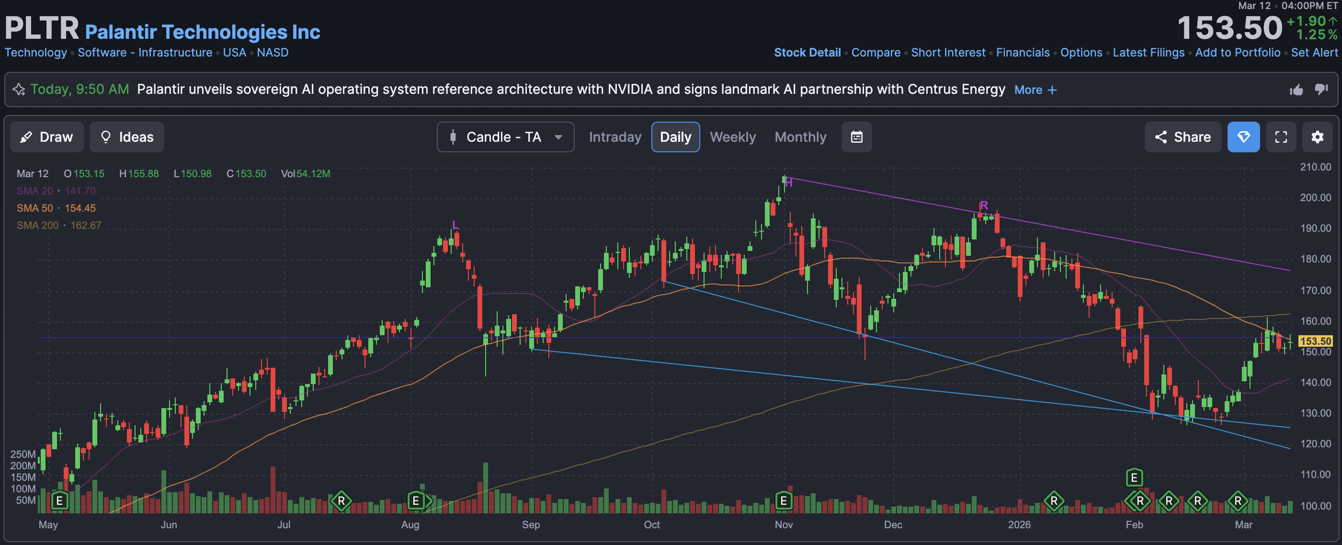Switch chart to Weekly timeframe

pos(732,137)
